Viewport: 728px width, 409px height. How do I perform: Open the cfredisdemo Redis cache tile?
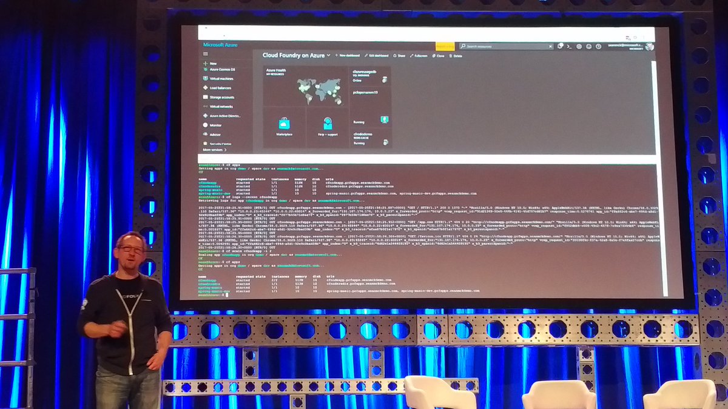coord(370,139)
